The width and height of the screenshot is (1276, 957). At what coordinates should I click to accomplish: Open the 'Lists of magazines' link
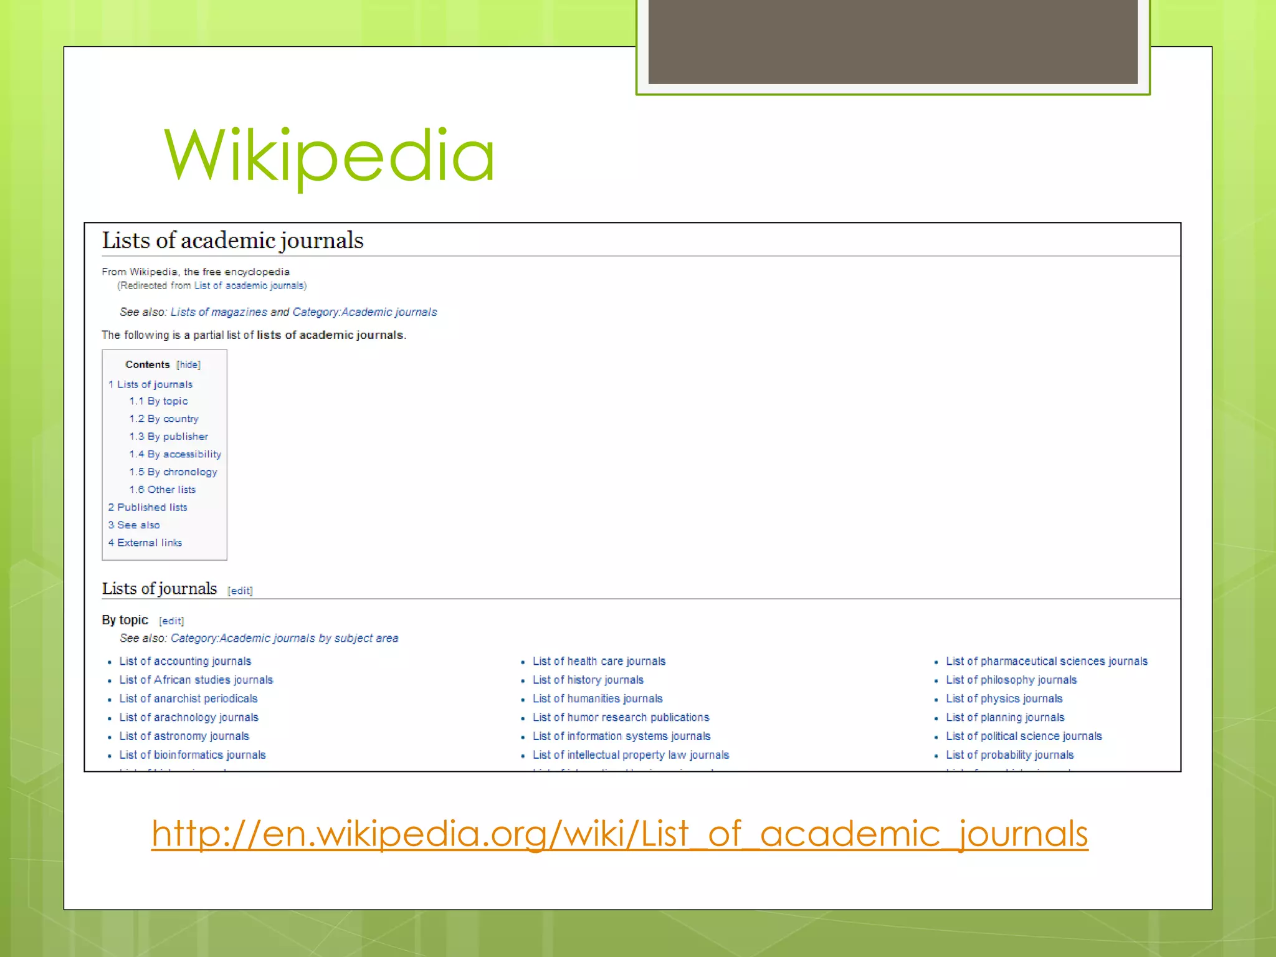point(219,312)
